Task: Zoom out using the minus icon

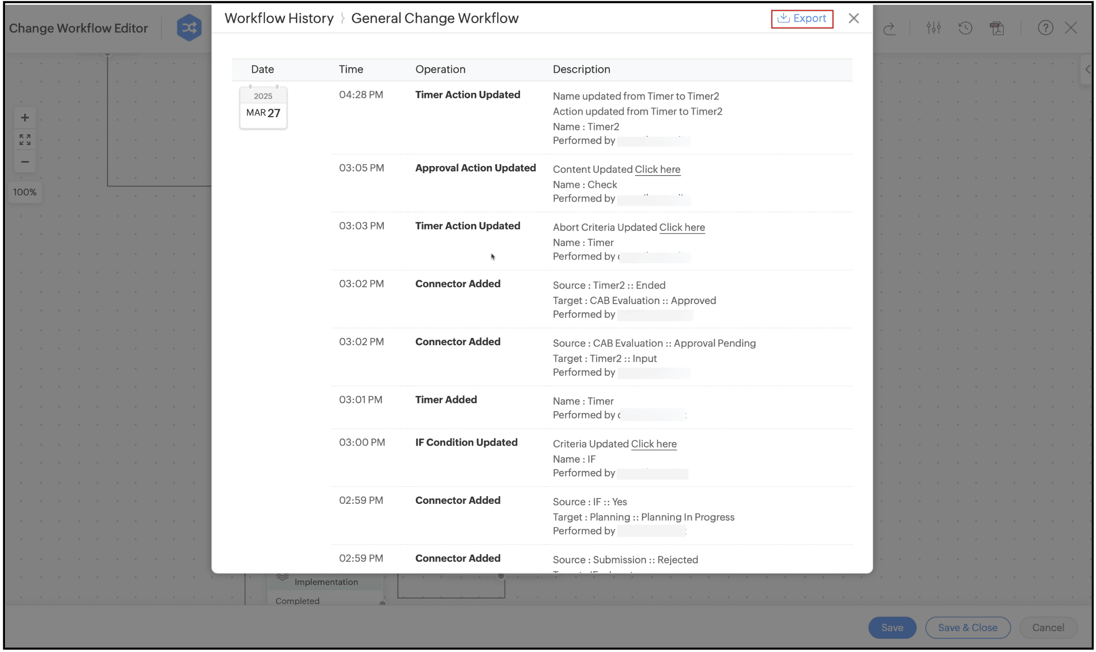Action: pyautogui.click(x=25, y=161)
